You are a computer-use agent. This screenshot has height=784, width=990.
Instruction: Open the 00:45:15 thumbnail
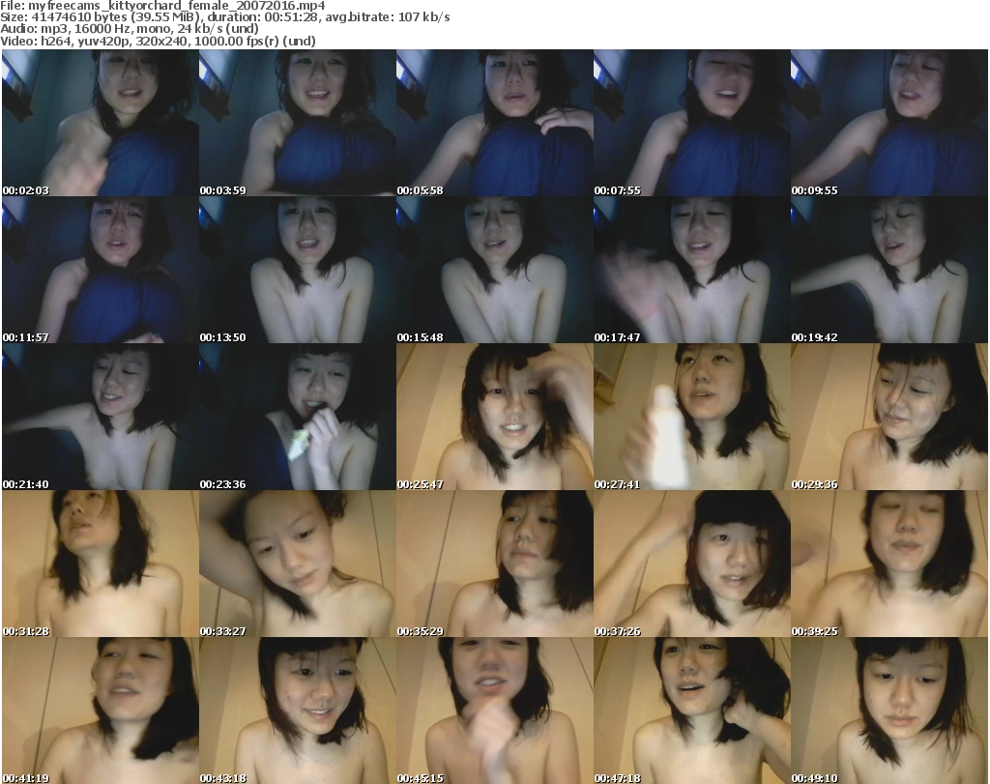(x=494, y=711)
